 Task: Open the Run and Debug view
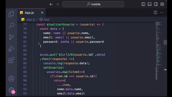[11, 48]
